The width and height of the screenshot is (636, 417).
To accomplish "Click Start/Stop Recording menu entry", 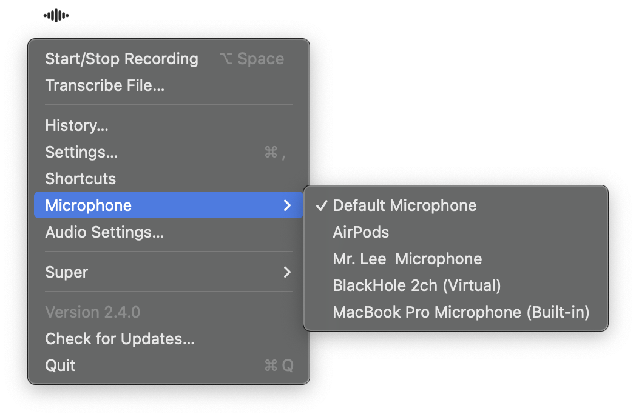I will coord(121,59).
